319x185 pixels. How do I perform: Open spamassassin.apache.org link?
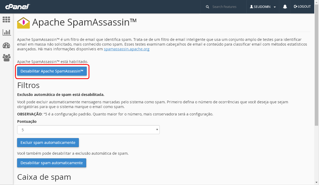point(127,49)
